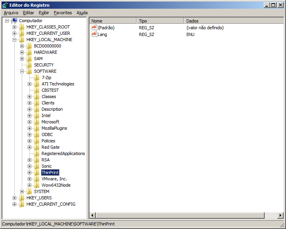Click the Sonic folder icon
The height and width of the screenshot is (229, 286).
point(36,166)
